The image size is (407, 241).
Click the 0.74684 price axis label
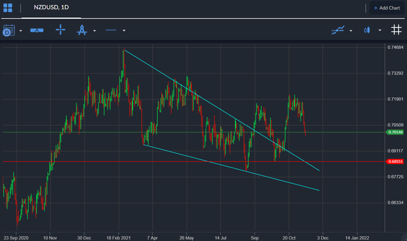pyautogui.click(x=394, y=47)
